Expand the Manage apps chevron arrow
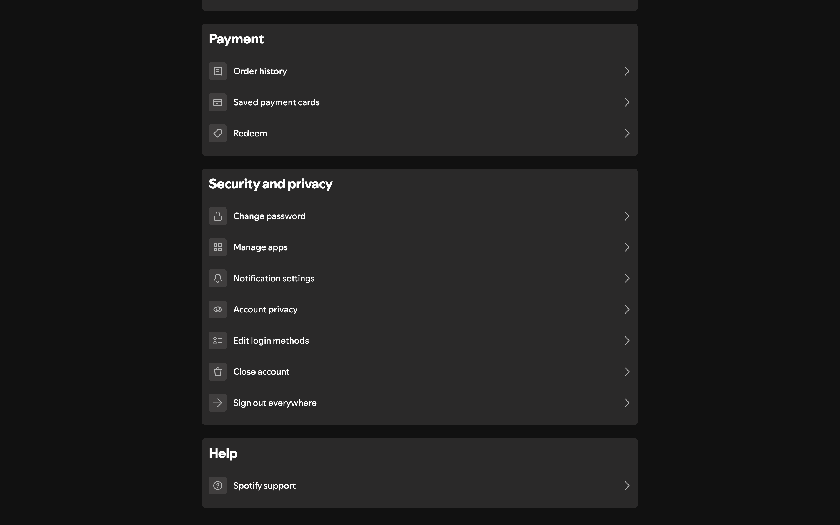Viewport: 840px width, 525px height. coord(627,247)
